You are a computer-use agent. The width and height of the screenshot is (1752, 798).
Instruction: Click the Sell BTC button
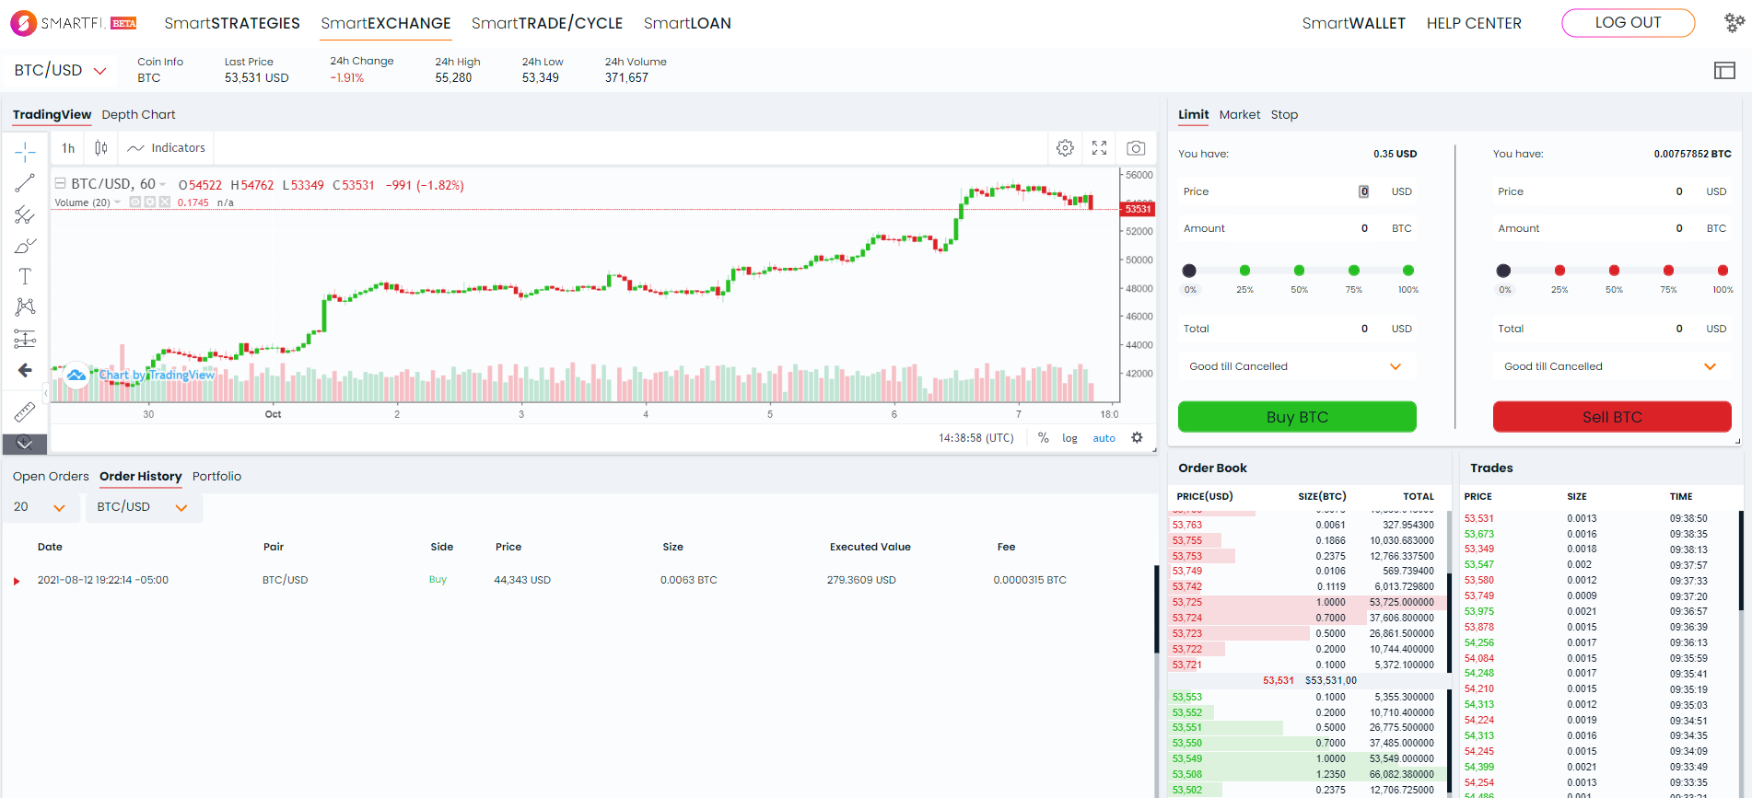[x=1612, y=417]
